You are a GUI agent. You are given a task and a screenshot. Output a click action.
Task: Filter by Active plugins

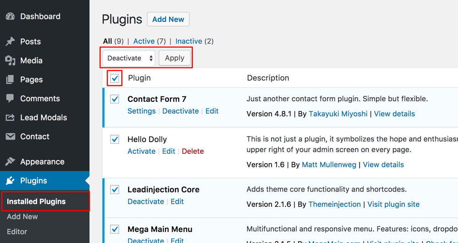[x=144, y=41]
